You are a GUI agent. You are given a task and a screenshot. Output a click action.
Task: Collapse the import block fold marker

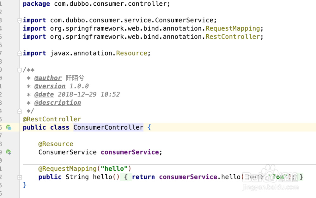[20, 20]
